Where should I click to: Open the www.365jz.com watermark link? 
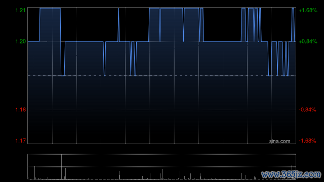pos(291,174)
